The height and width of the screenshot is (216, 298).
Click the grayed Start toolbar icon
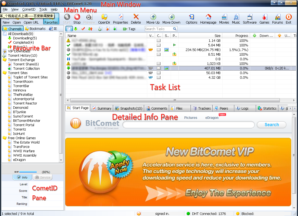pyautogui.click(x=67, y=17)
